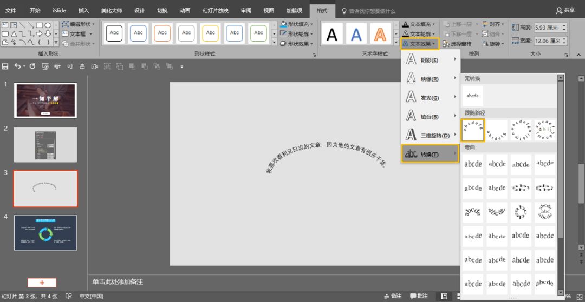Click the 备注 notes button in status bar

(393, 296)
